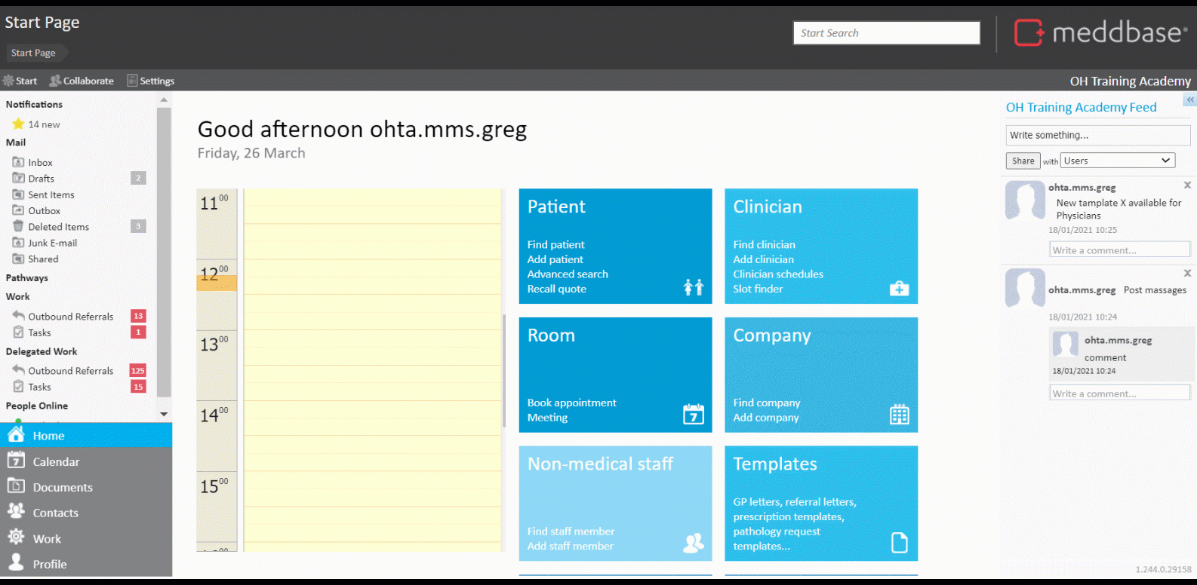Click the Advanced search link
Image resolution: width=1197 pixels, height=585 pixels.
coord(568,274)
